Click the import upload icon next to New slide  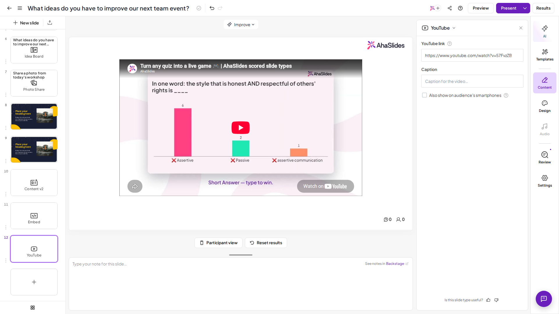pos(50,23)
